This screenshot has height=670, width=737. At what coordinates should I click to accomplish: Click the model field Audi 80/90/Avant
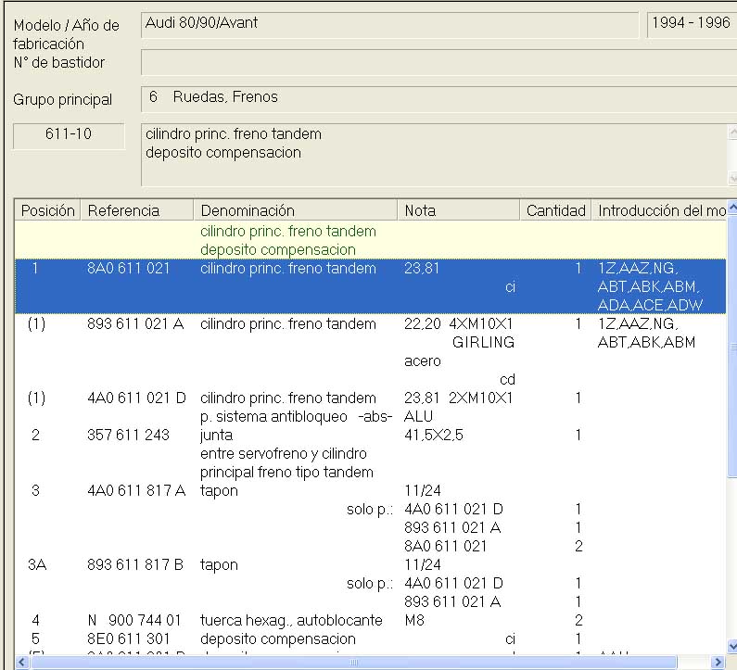389,24
